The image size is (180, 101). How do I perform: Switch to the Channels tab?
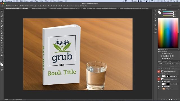[165, 61]
